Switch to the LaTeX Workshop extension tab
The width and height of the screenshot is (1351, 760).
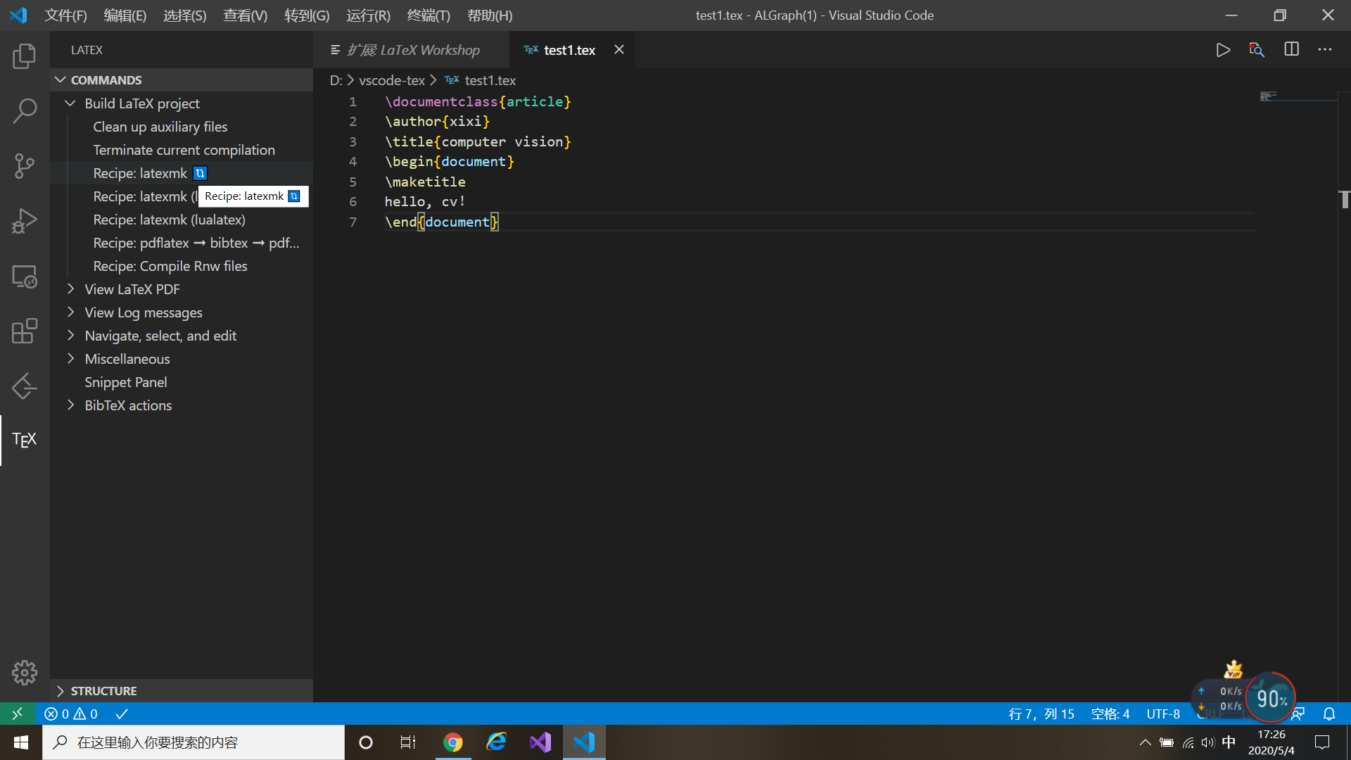pyautogui.click(x=412, y=50)
